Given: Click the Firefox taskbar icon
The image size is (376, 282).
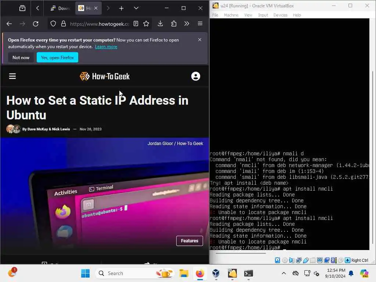Looking at the screenshot, I should [200, 273].
